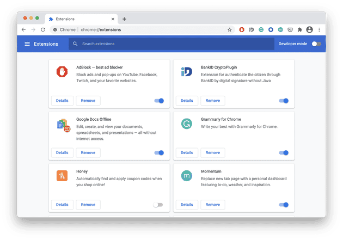Open the Chrome profile avatar
343x240 pixels.
(x=310, y=30)
